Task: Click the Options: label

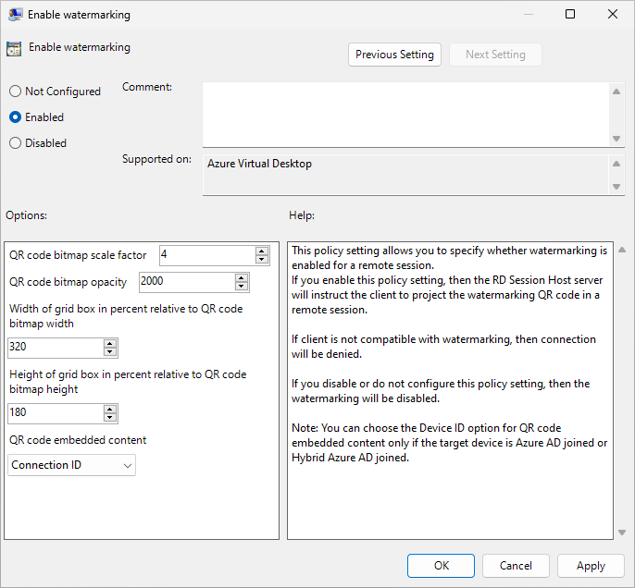Action: click(x=26, y=215)
